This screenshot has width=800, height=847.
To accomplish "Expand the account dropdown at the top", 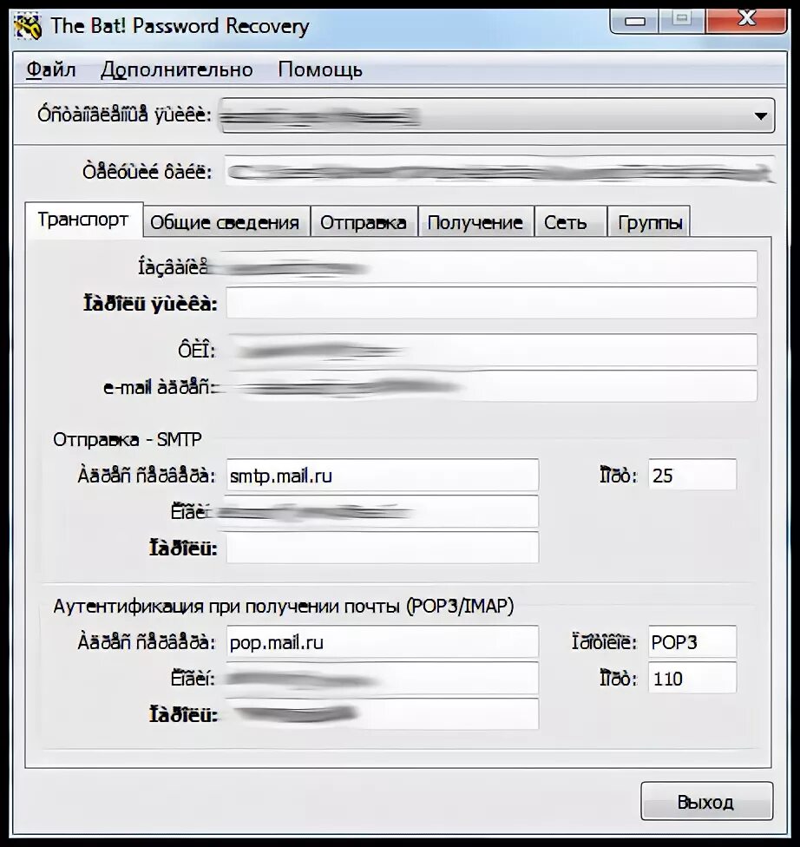I will coord(496,115).
